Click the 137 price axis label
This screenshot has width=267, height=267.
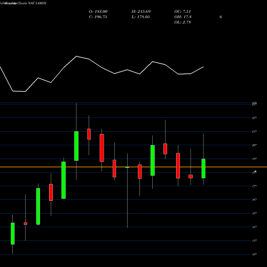coord(254,241)
